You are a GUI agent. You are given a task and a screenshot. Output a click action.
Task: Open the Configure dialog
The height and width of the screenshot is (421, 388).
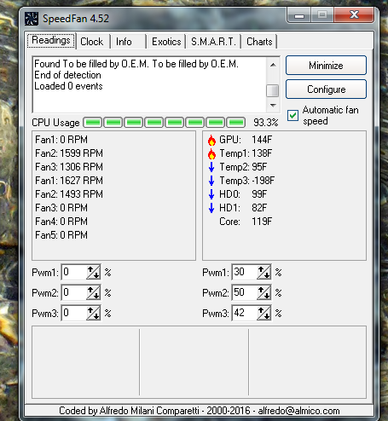326,89
